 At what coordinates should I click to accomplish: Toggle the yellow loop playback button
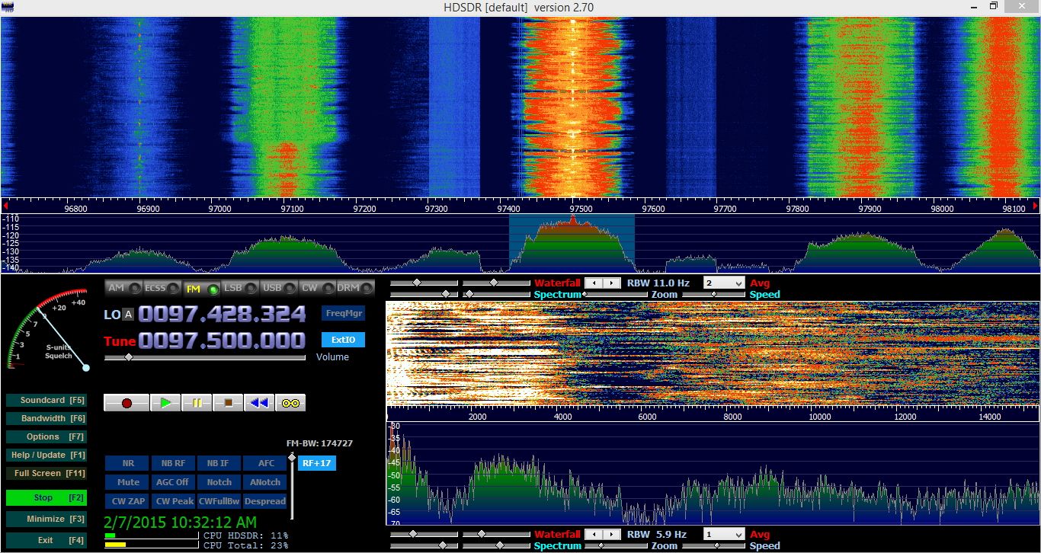click(x=290, y=403)
